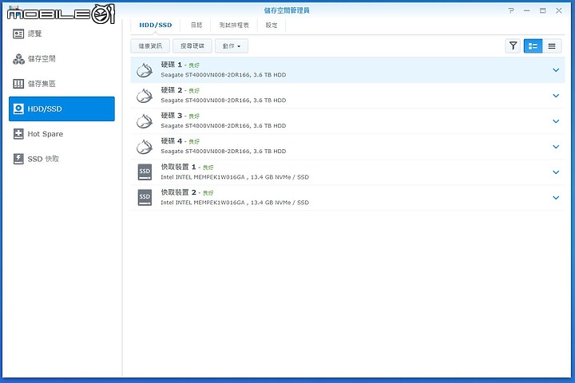Click the 快取裝置 1 SSD icon
This screenshot has height=383, width=575.
coord(145,172)
